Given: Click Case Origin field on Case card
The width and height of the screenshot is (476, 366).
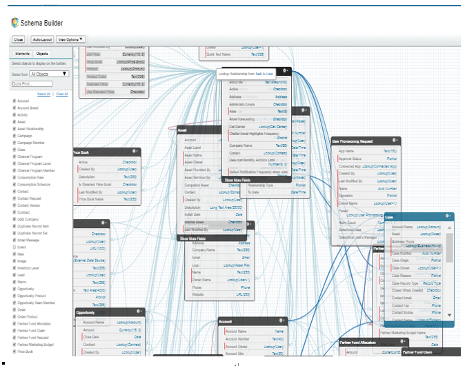Looking at the screenshot, I should 416,260.
